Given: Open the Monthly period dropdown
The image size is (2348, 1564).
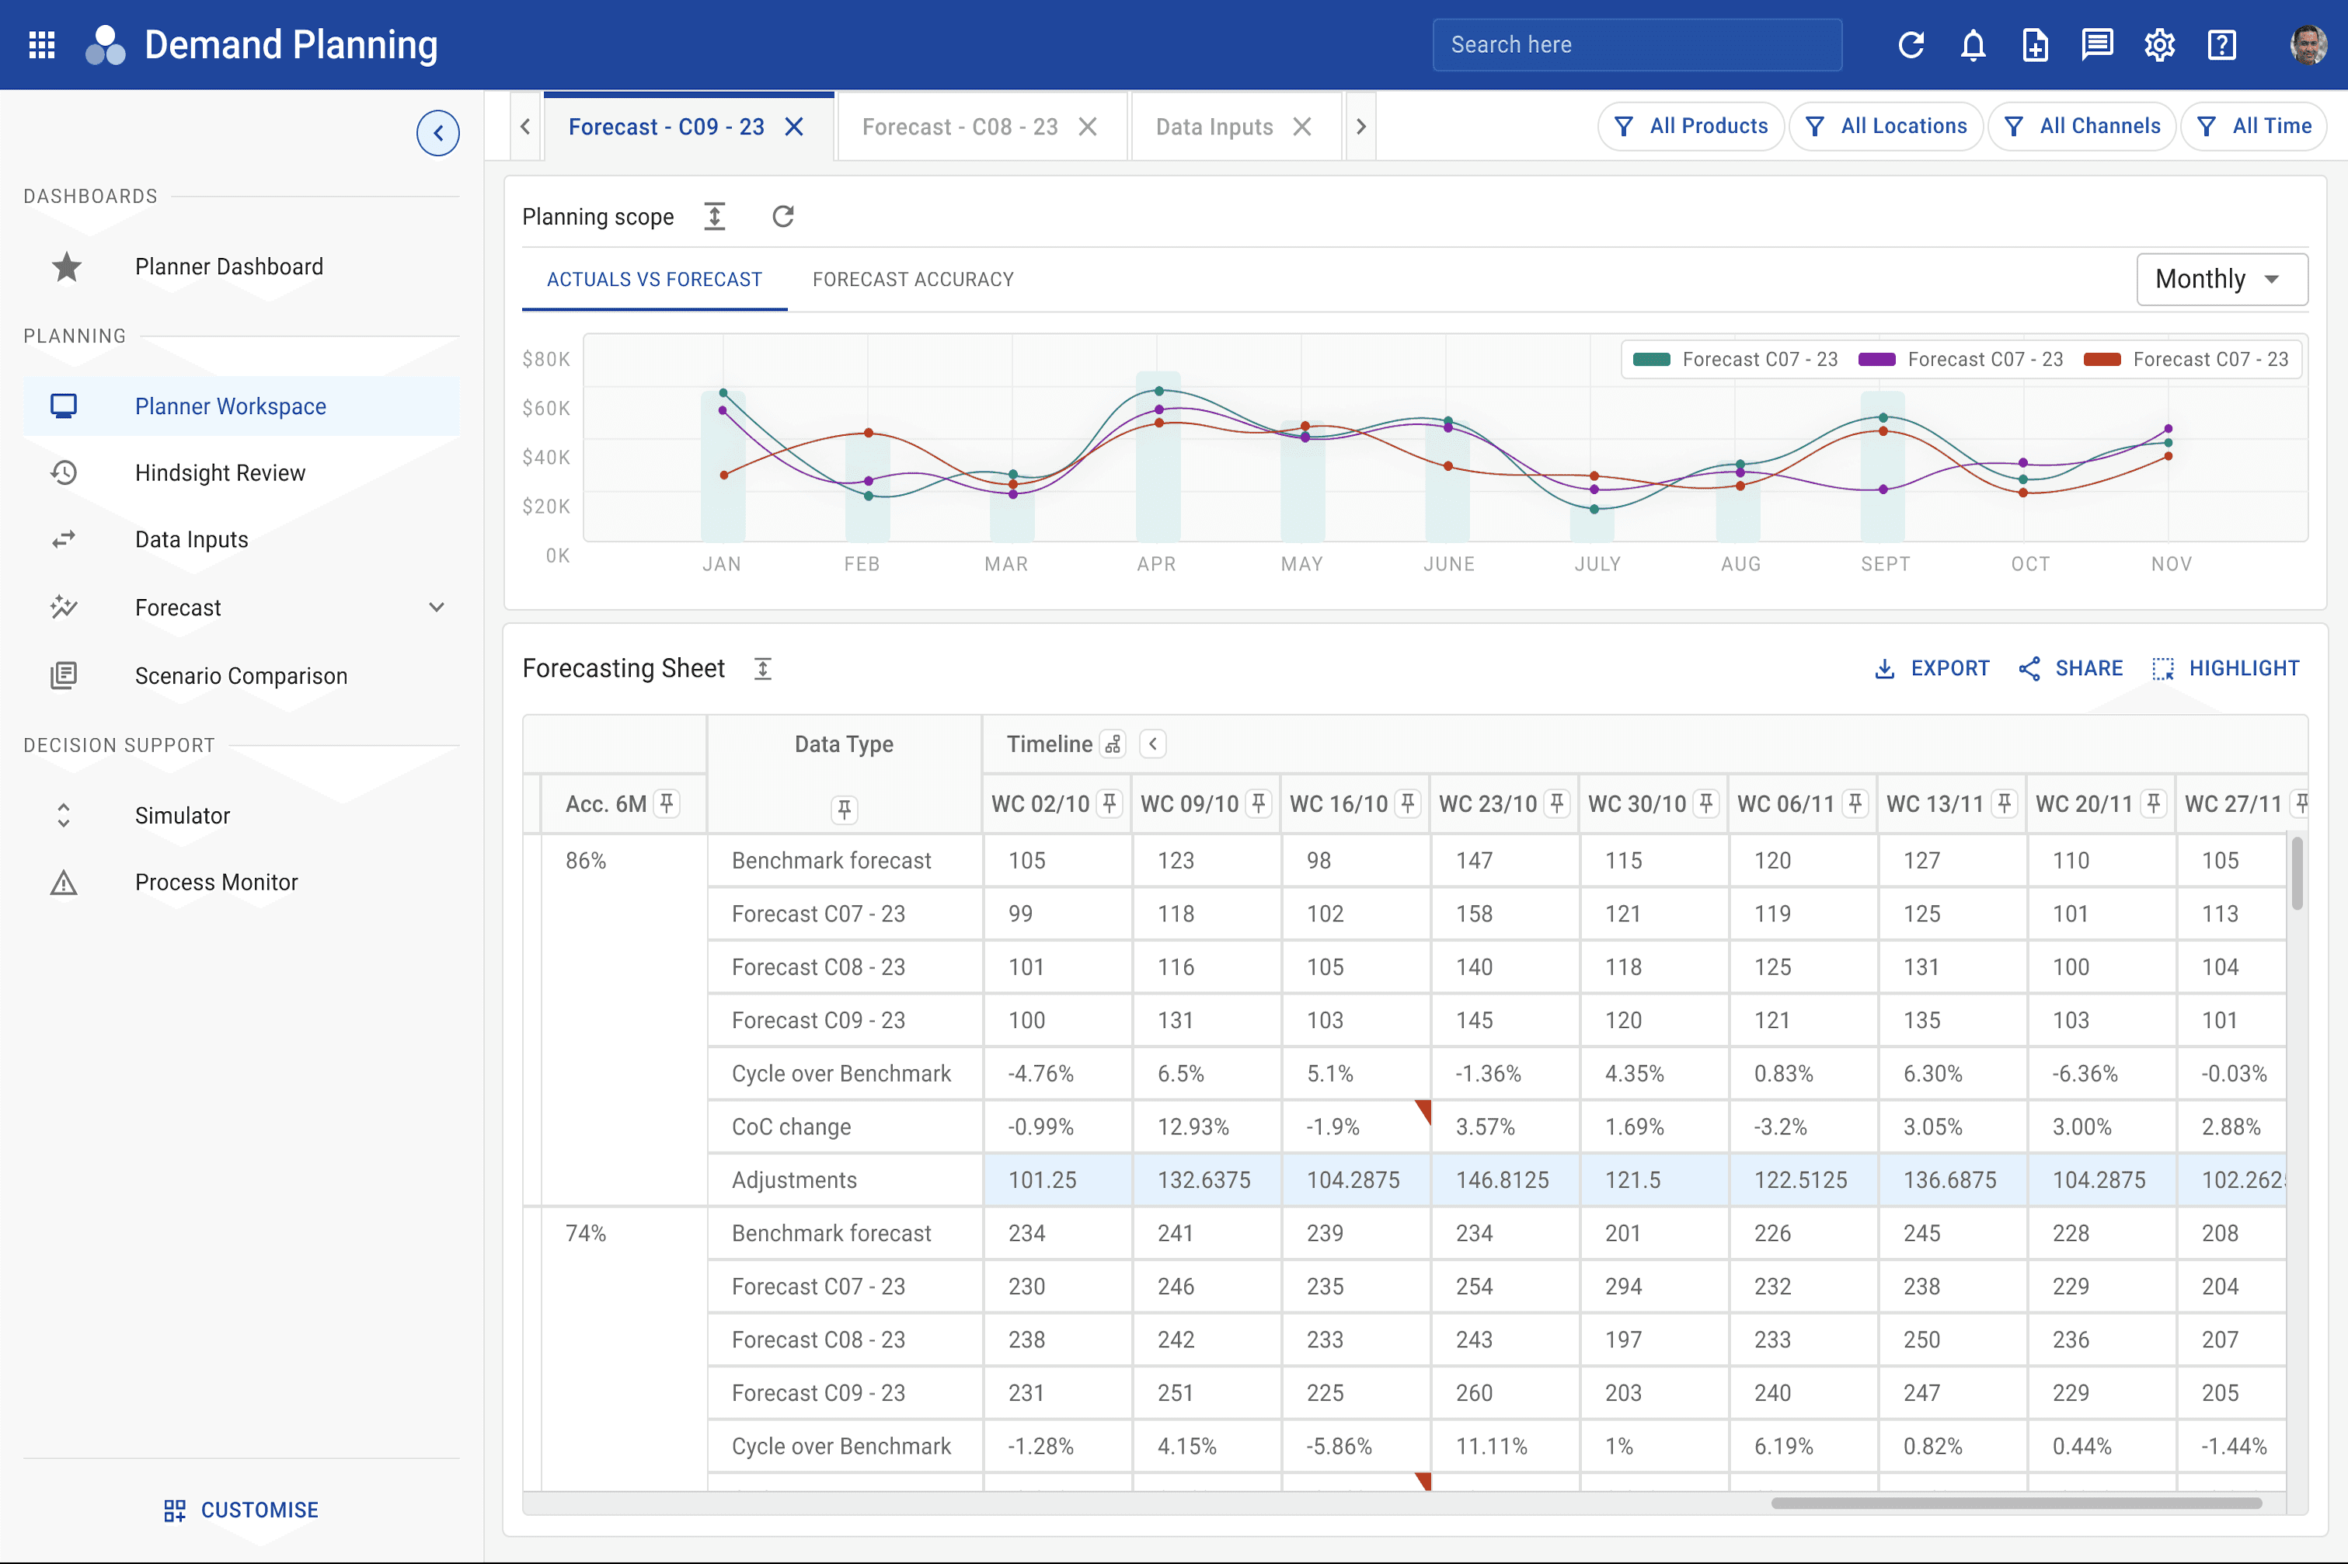Looking at the screenshot, I should coord(2221,279).
